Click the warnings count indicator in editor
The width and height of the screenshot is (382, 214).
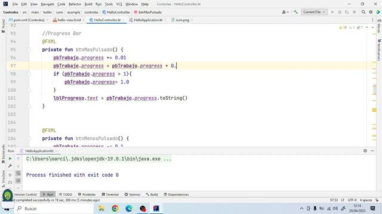coord(343,27)
